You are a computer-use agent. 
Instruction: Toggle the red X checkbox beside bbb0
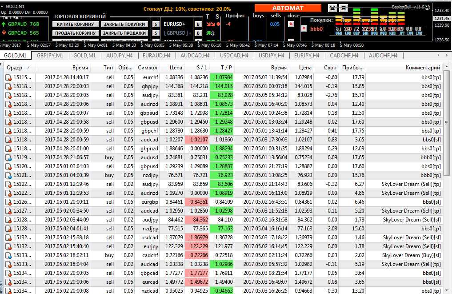[x=304, y=28]
